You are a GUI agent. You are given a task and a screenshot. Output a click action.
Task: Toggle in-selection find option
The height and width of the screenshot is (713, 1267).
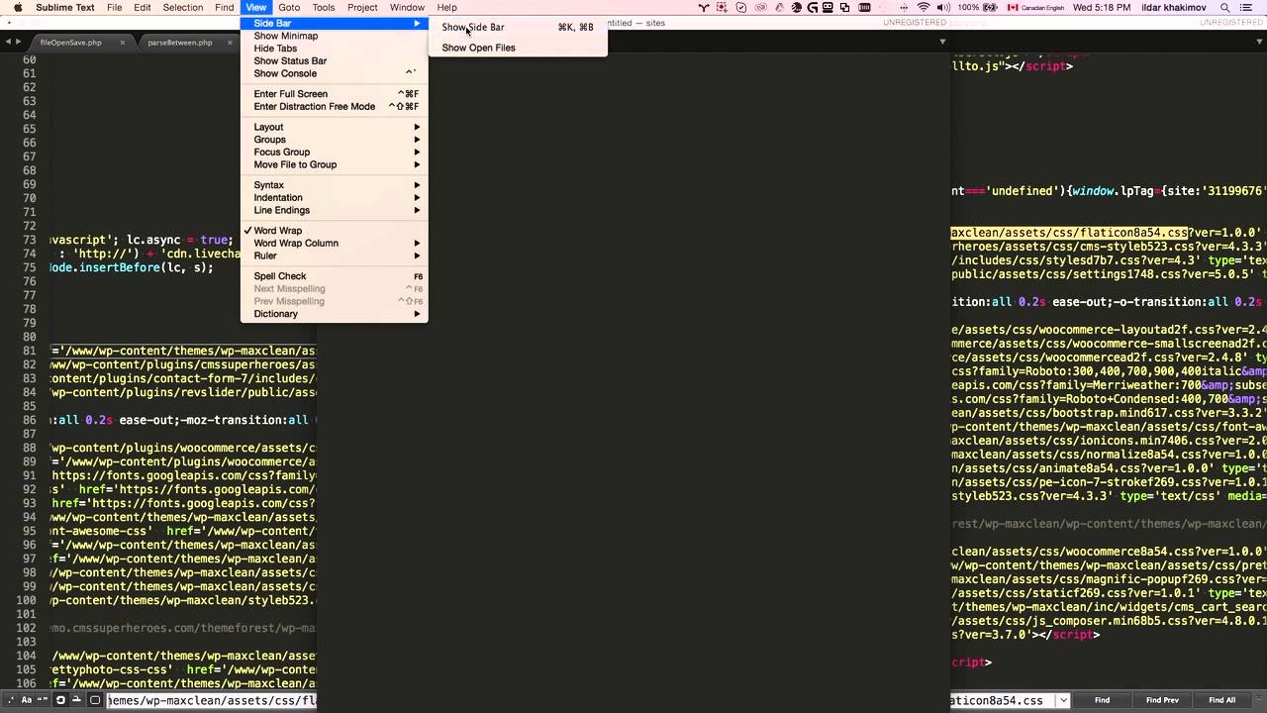(76, 700)
